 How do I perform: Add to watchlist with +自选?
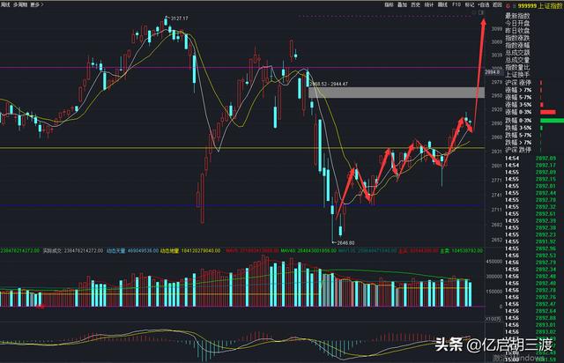coord(484,4)
